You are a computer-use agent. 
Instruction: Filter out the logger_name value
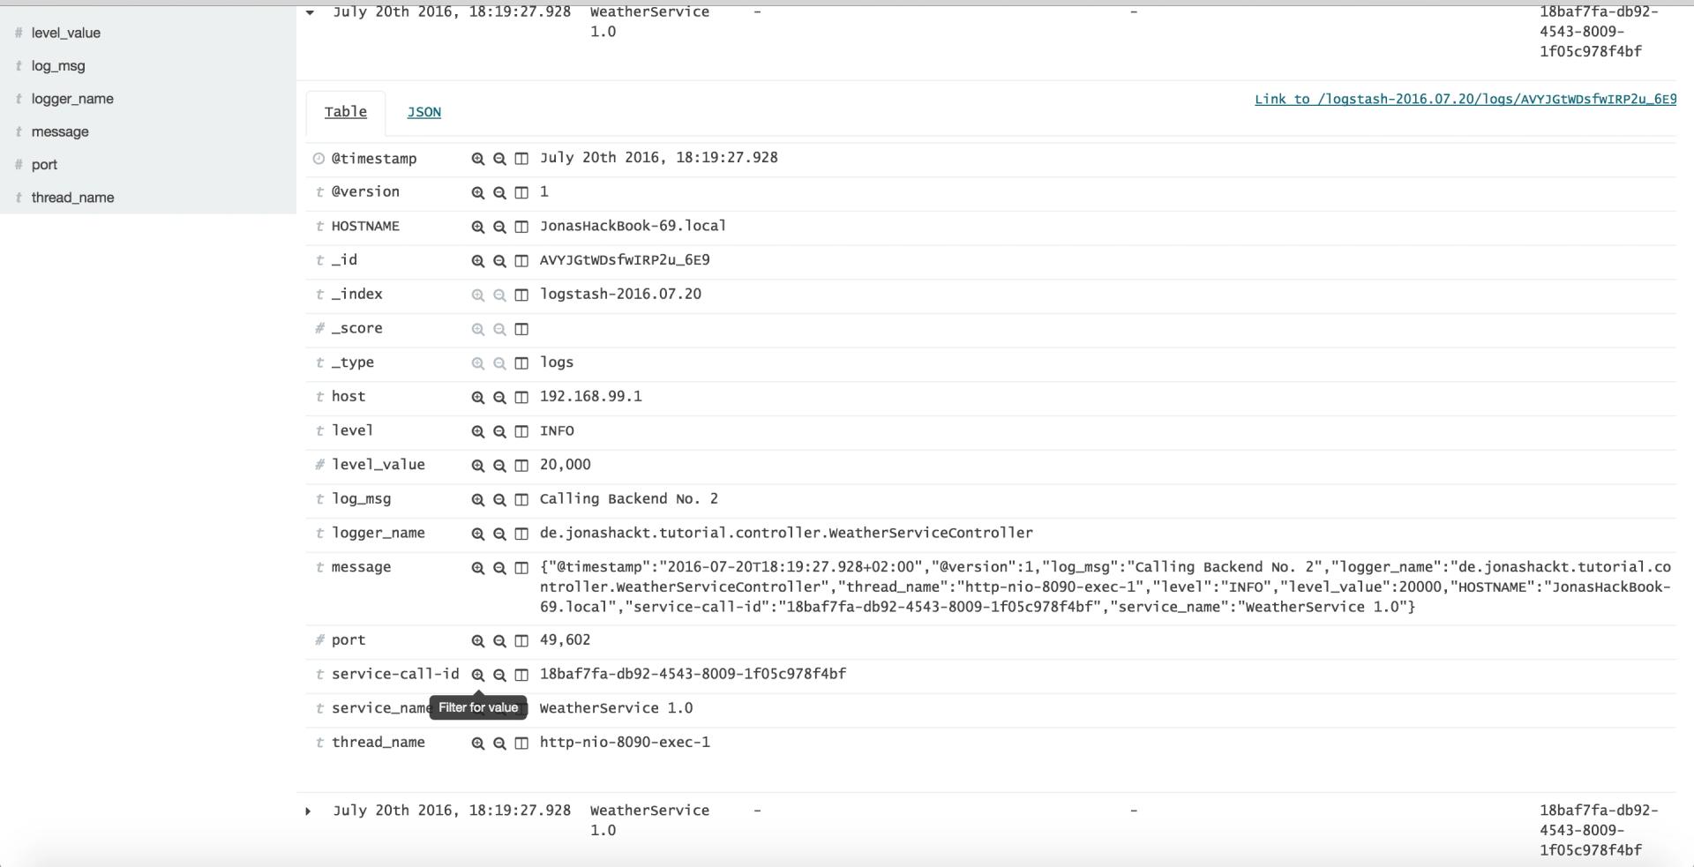click(499, 534)
